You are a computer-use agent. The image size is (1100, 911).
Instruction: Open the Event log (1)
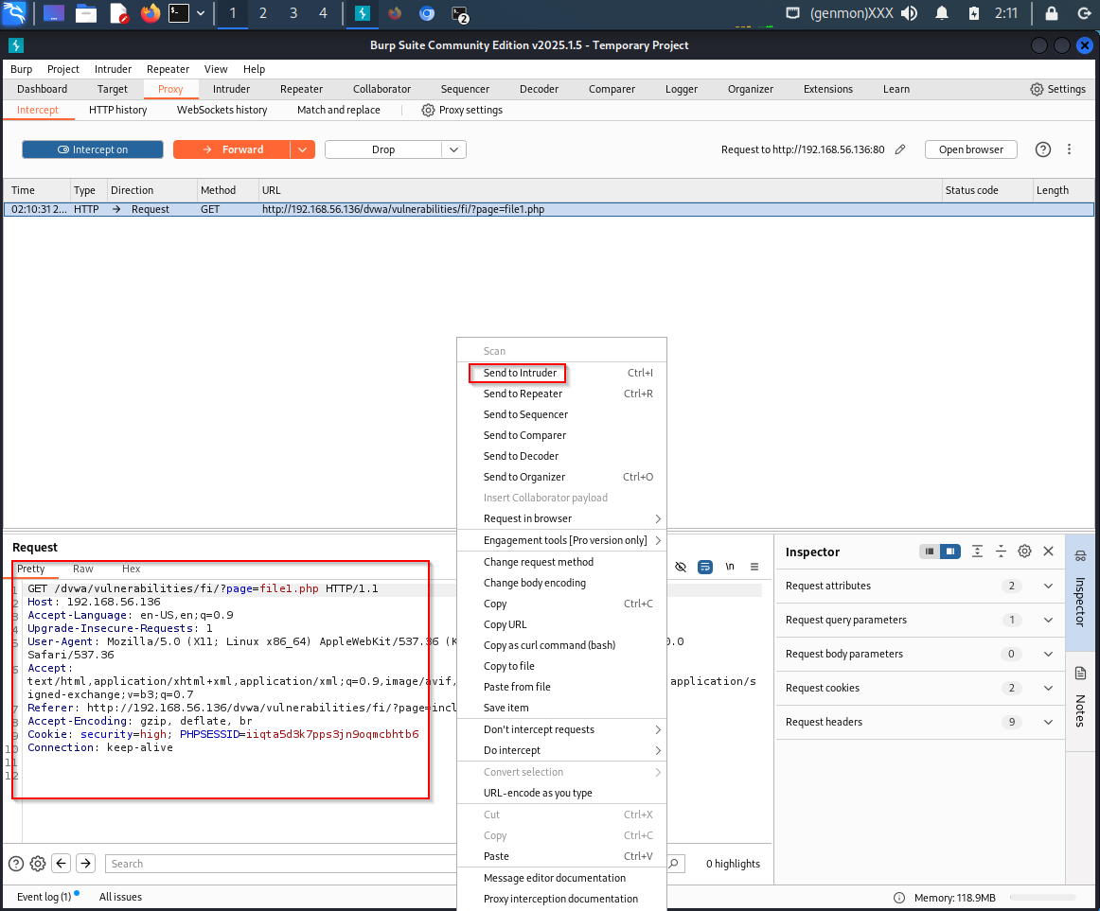click(46, 896)
